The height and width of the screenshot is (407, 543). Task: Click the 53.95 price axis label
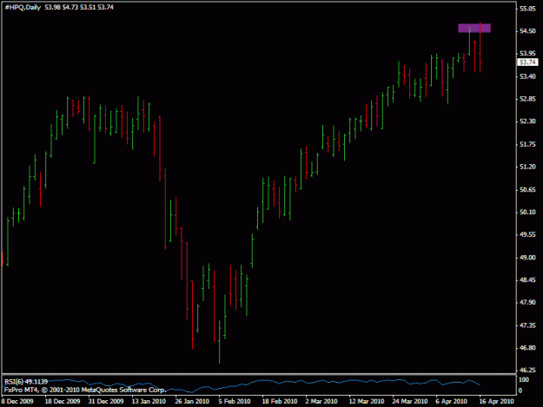(527, 54)
